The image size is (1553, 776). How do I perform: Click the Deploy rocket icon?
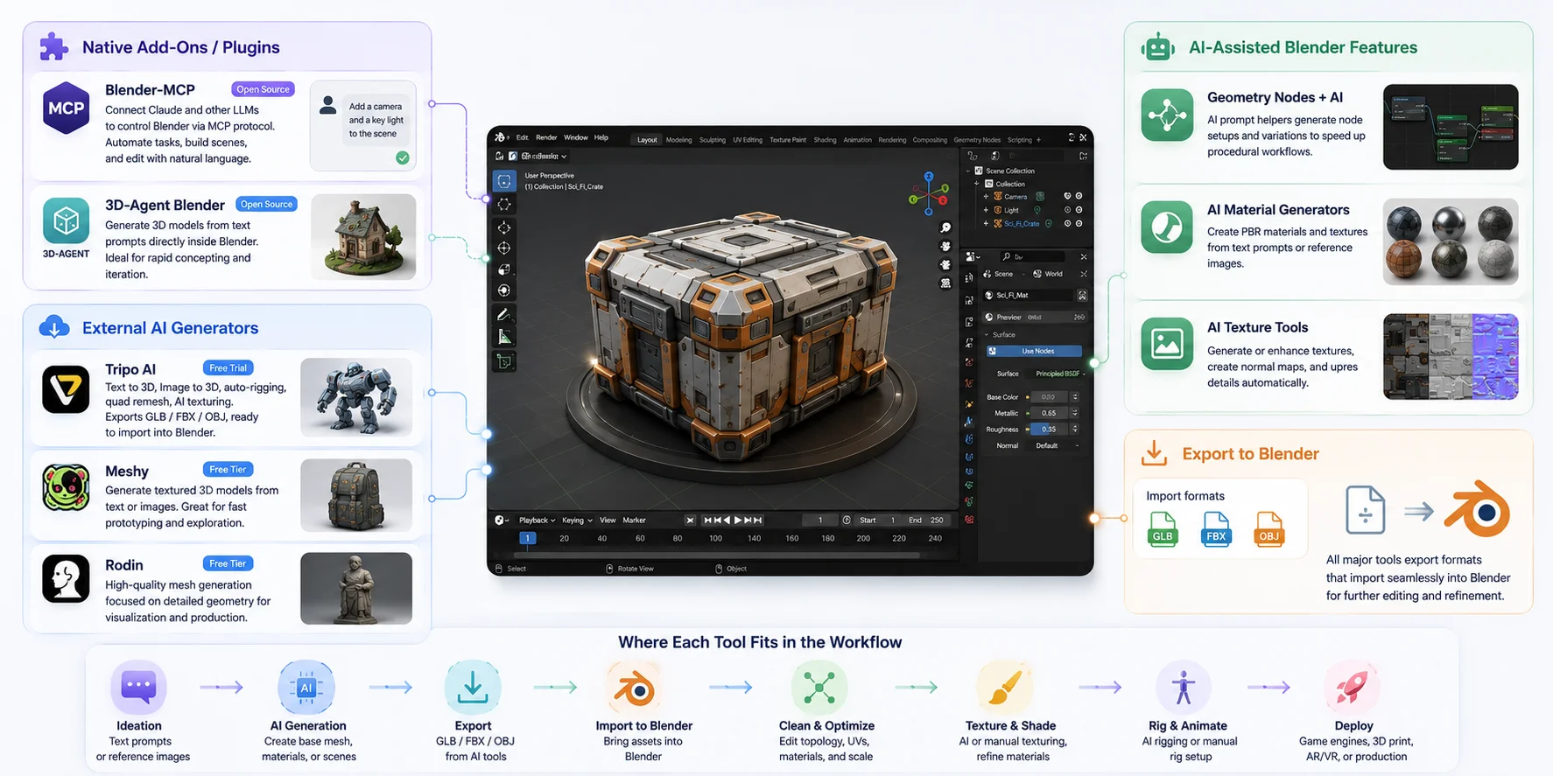click(x=1352, y=687)
